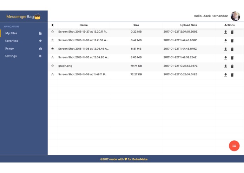Click upload date 2017-01-22T11:42:52.254Z
244x173 pixels.
(x=180, y=57)
